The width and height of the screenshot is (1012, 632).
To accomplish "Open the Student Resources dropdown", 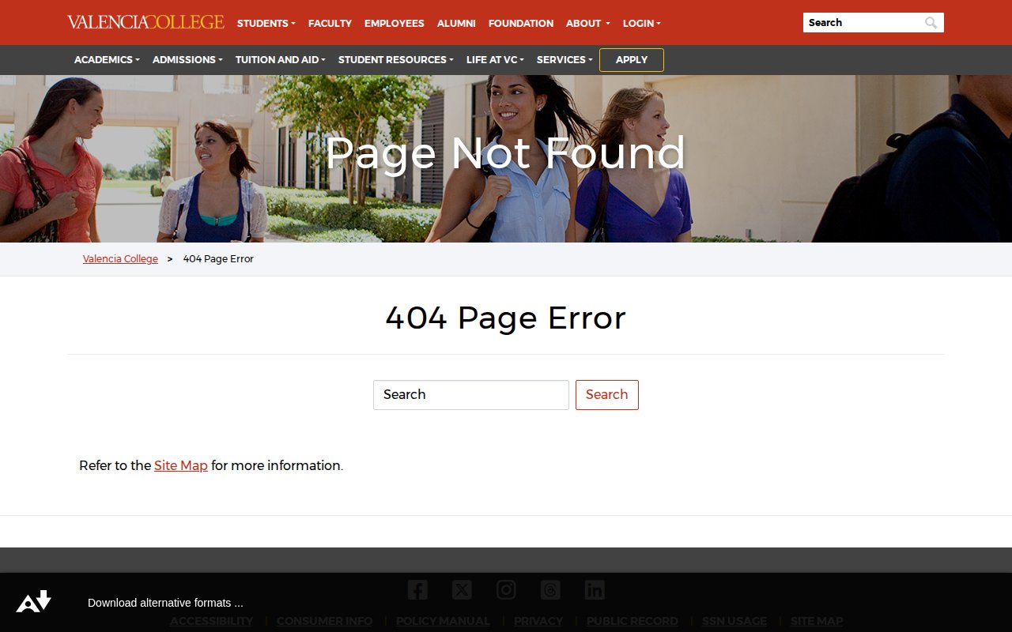I will pos(395,60).
